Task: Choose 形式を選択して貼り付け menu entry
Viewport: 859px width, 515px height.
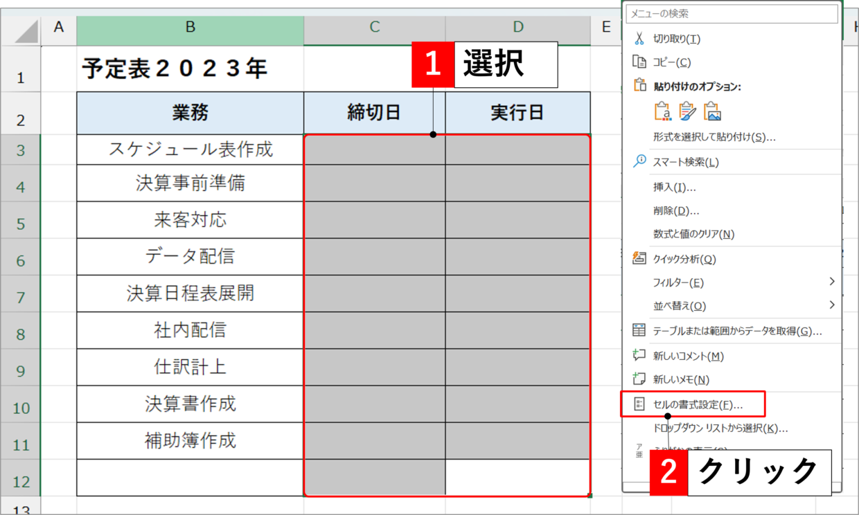Action: (714, 137)
